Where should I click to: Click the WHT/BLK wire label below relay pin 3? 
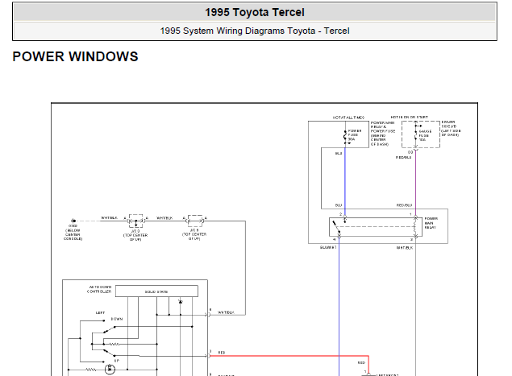coord(405,248)
